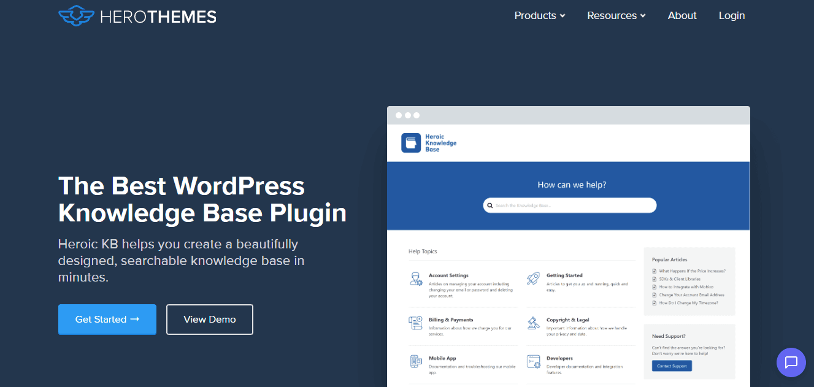This screenshot has width=814, height=387.
Task: Open the Developers help topic
Action: 559,358
